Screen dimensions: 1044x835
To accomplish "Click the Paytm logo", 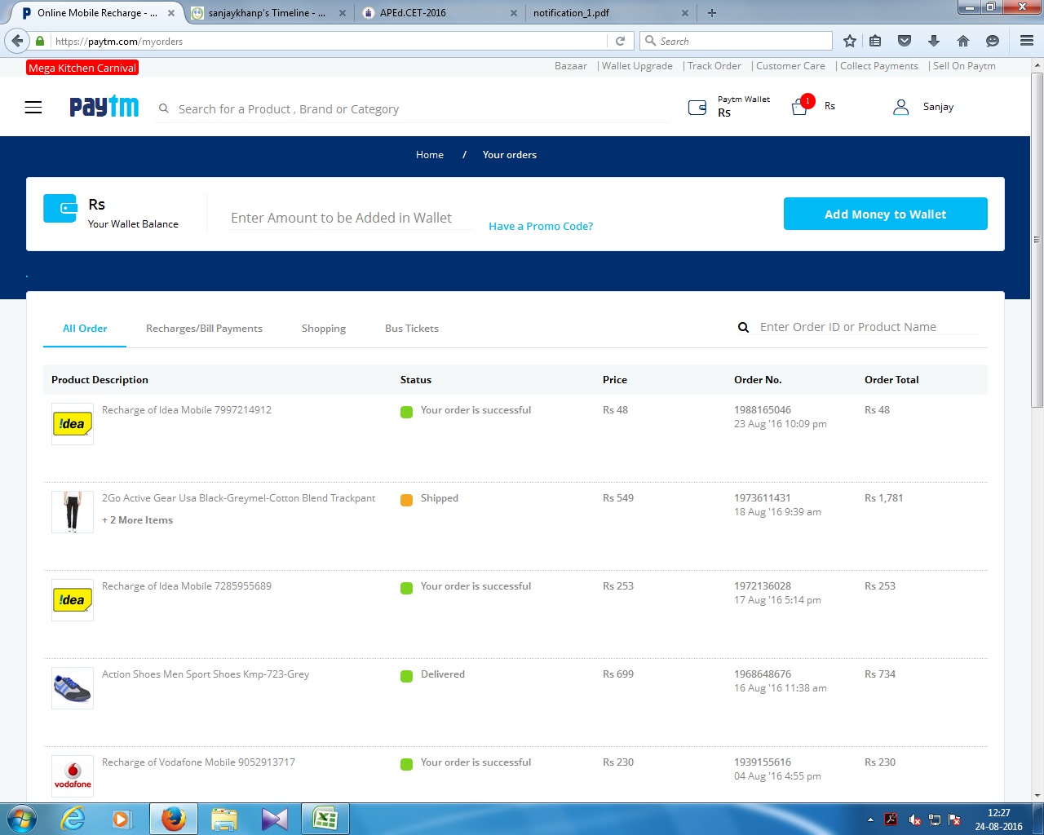I will click(x=104, y=107).
